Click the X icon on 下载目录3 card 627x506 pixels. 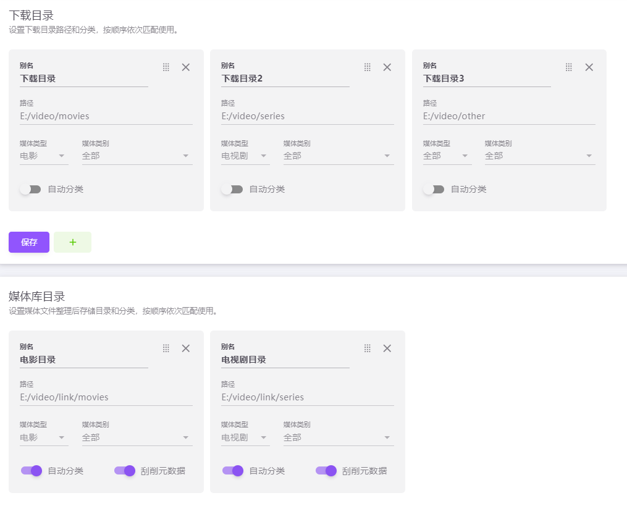pos(589,67)
